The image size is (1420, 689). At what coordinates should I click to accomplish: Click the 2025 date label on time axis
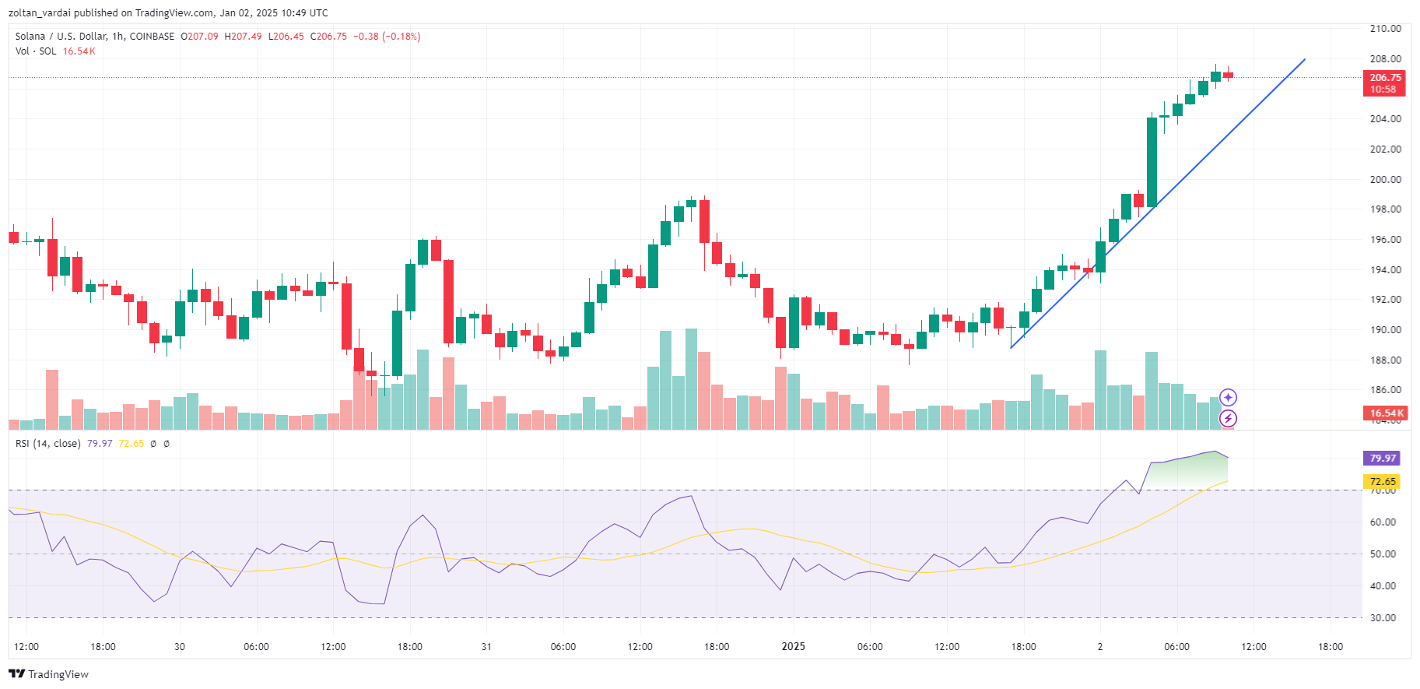point(794,646)
